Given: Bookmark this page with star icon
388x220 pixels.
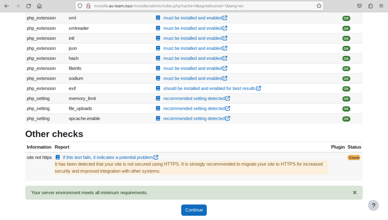Looking at the screenshot, I should coord(319,6).
